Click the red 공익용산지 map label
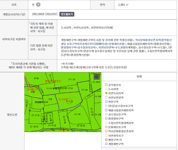 click(x=32, y=89)
